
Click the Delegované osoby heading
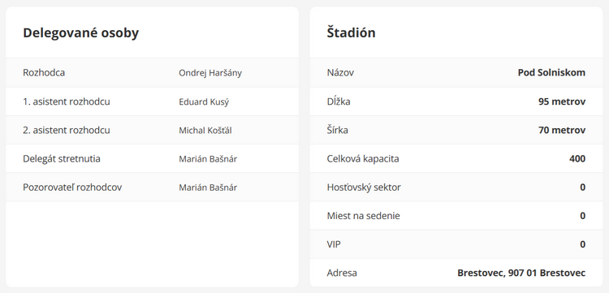(x=80, y=33)
